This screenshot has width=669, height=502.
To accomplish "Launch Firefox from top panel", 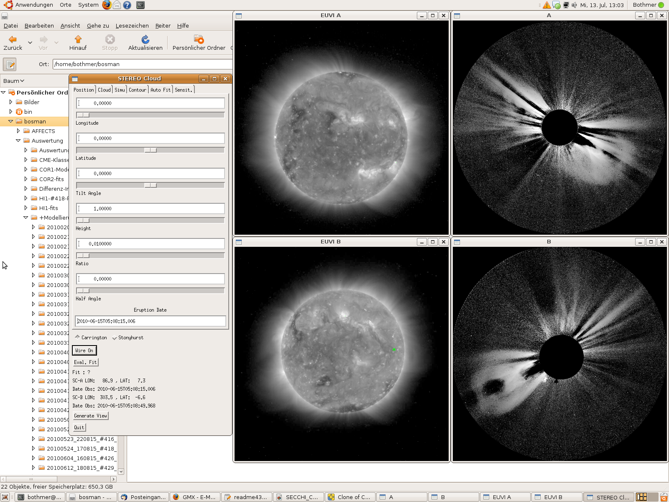I will pos(107,5).
